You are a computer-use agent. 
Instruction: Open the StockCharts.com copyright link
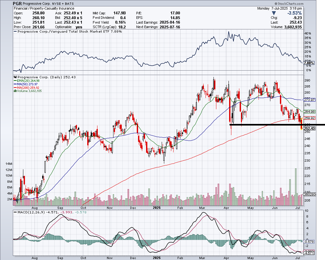coord(289,4)
